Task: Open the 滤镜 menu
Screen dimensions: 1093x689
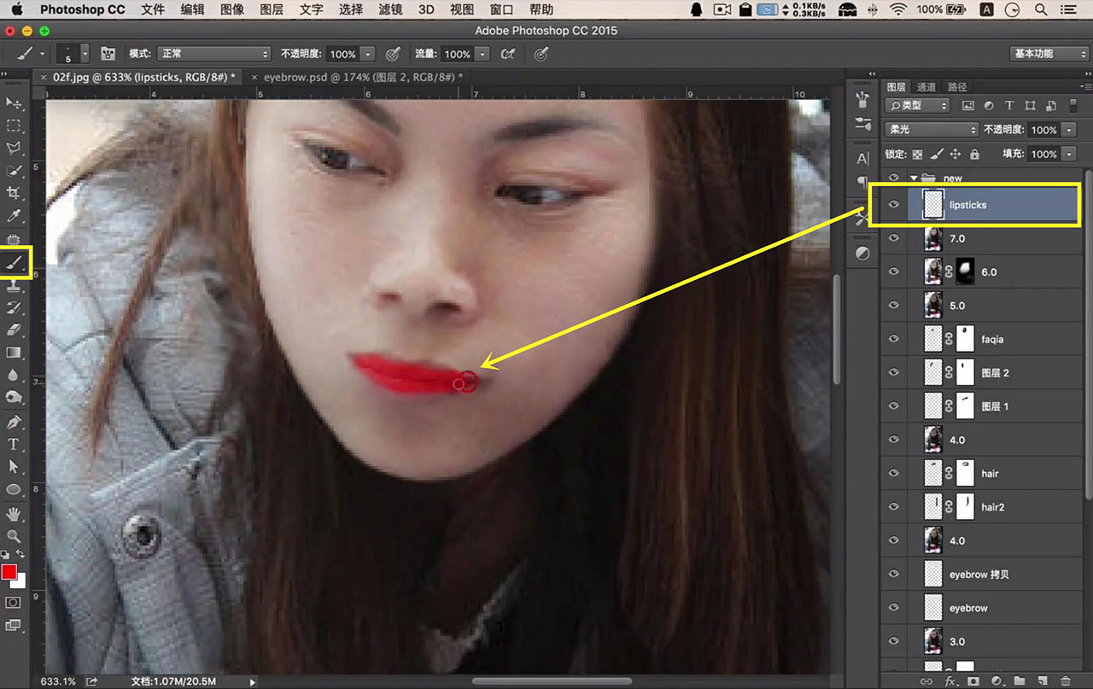Action: [x=390, y=9]
